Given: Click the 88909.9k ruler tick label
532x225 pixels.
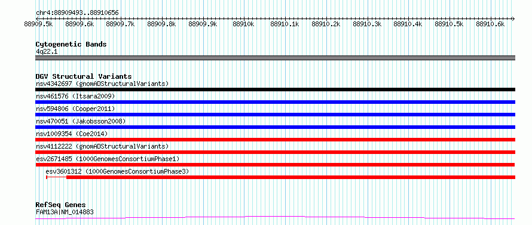Looking at the screenshot, I should [x=203, y=24].
